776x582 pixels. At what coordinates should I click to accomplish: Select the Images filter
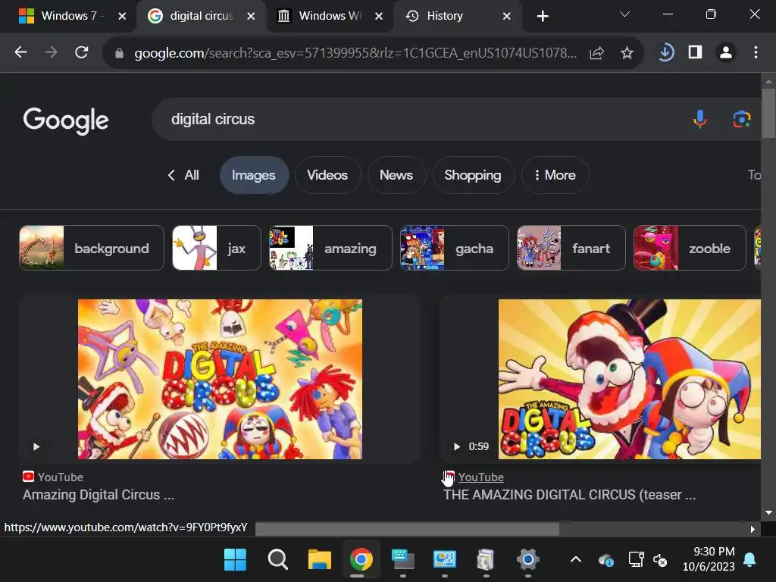coord(254,175)
